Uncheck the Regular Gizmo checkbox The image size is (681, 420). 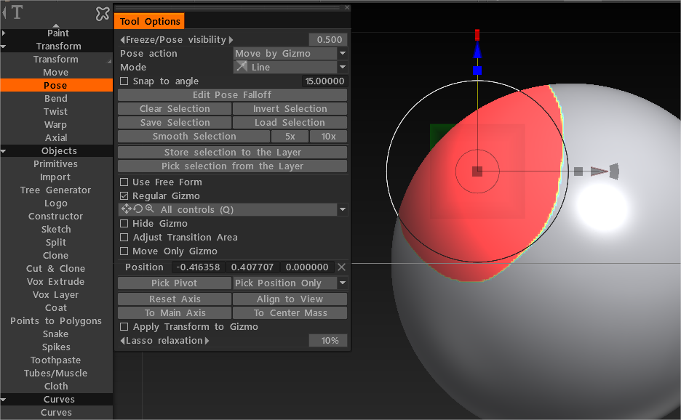tap(124, 196)
